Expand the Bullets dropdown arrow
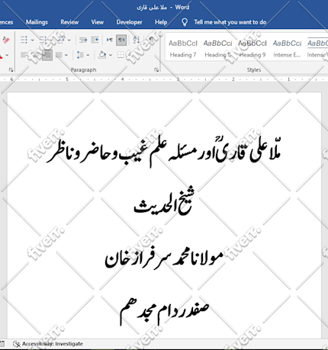The width and height of the screenshot is (328, 350). pyautogui.click(x=33, y=40)
